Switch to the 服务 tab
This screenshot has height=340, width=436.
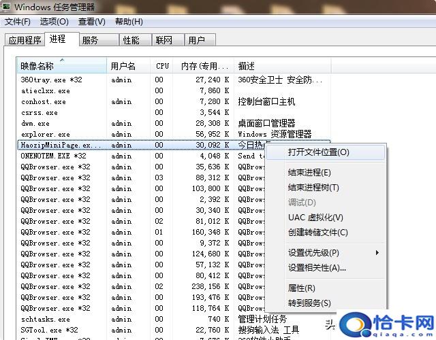90,40
